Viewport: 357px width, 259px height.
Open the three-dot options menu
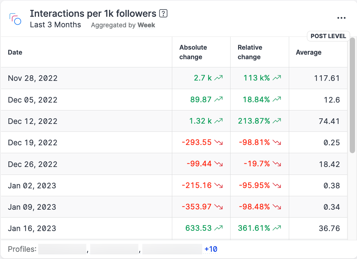tap(342, 18)
